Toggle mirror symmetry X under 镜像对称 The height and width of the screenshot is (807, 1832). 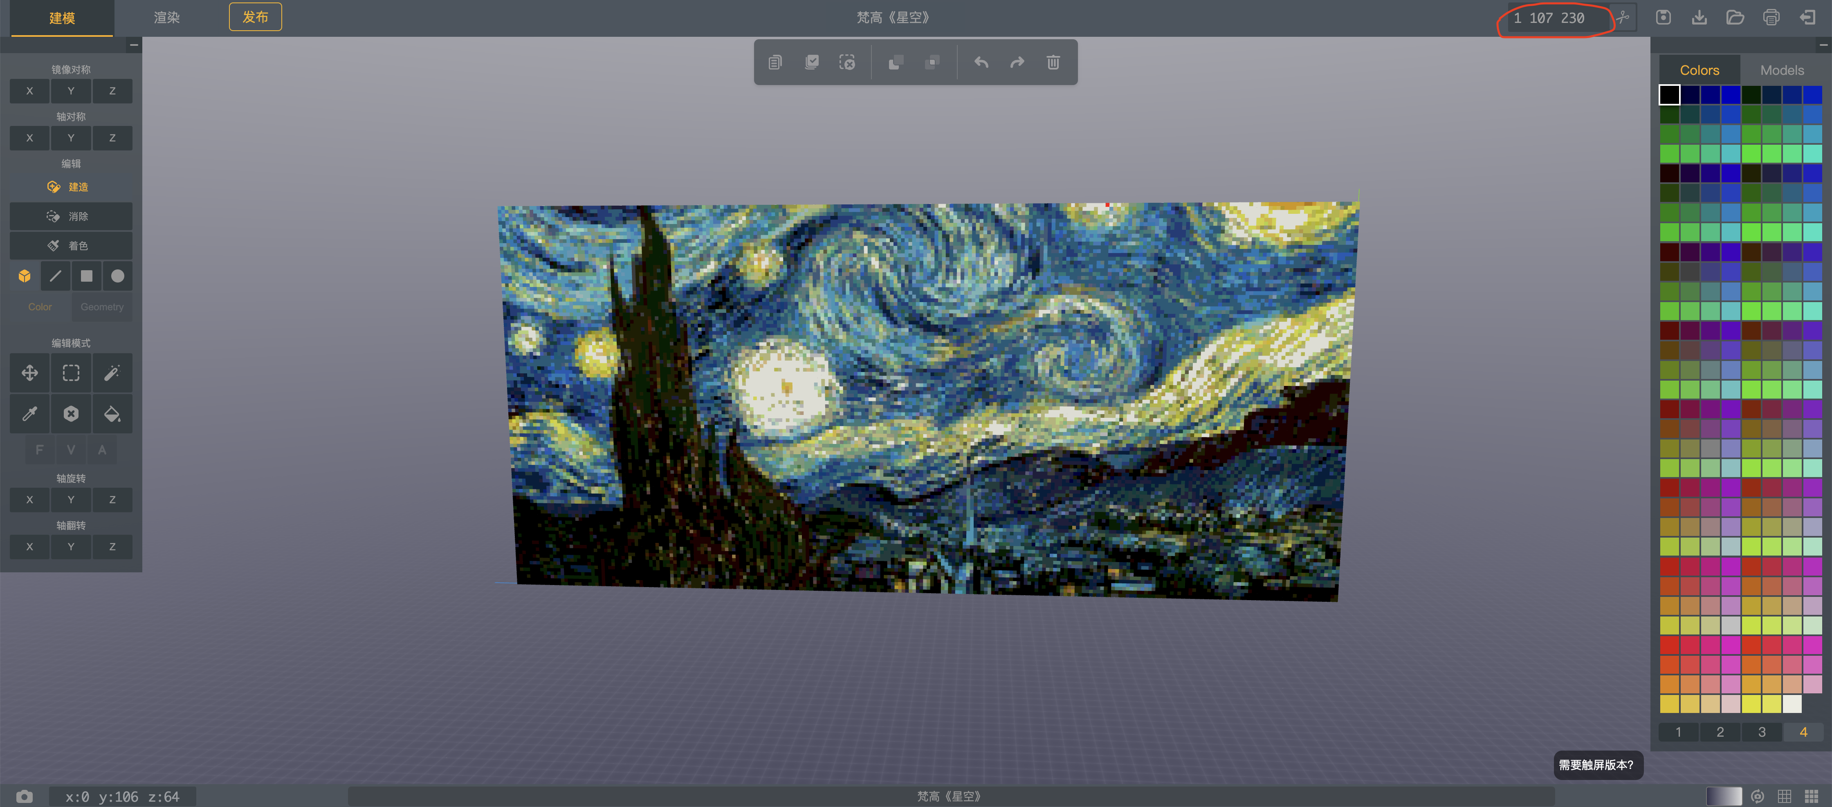click(x=30, y=91)
